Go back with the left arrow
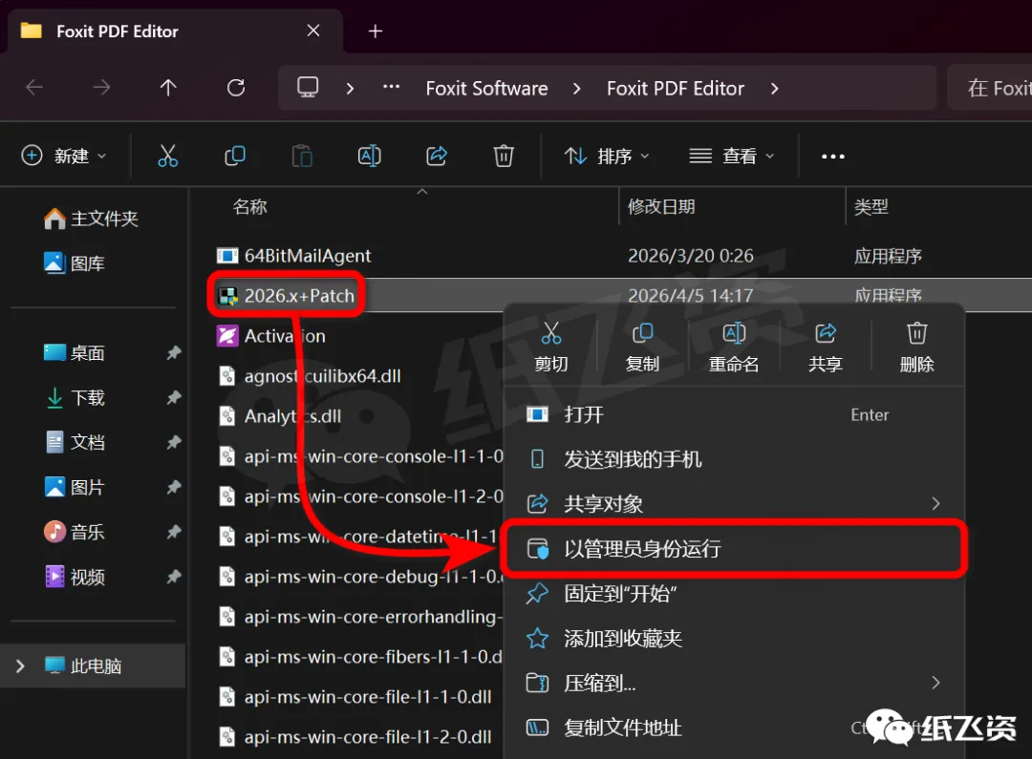1032x759 pixels. point(34,88)
